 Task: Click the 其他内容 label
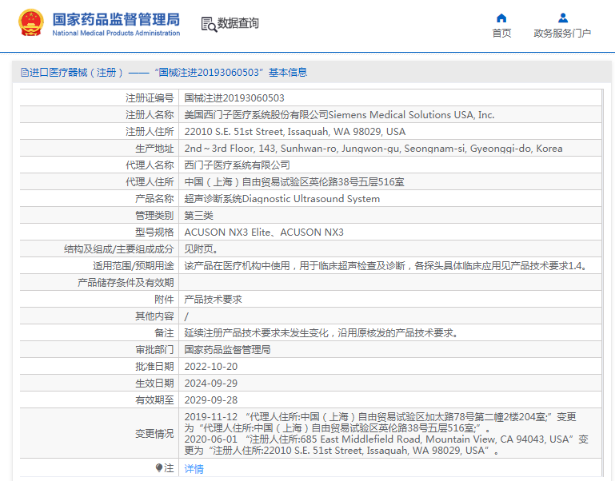point(154,316)
